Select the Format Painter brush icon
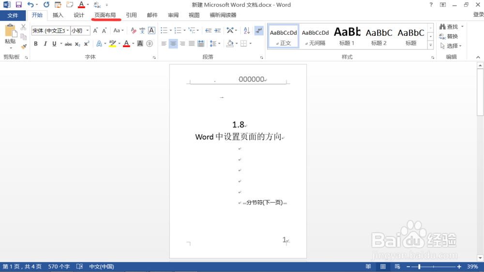 click(24, 46)
